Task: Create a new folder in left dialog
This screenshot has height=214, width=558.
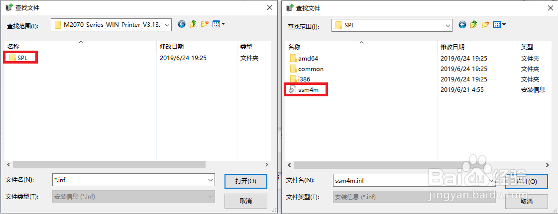Action: point(205,24)
